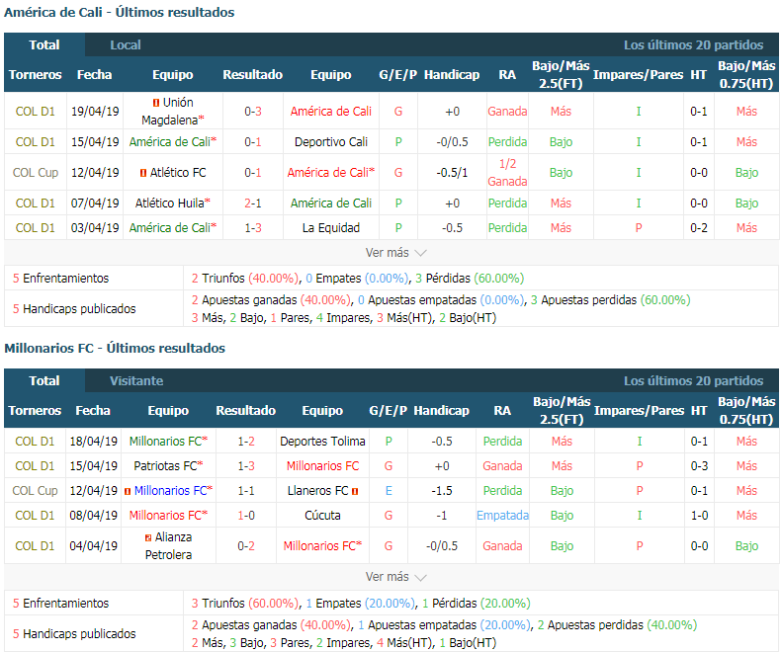Click the 'Empatada' RA cell in Cúcuta row
782x652 pixels.
(502, 516)
